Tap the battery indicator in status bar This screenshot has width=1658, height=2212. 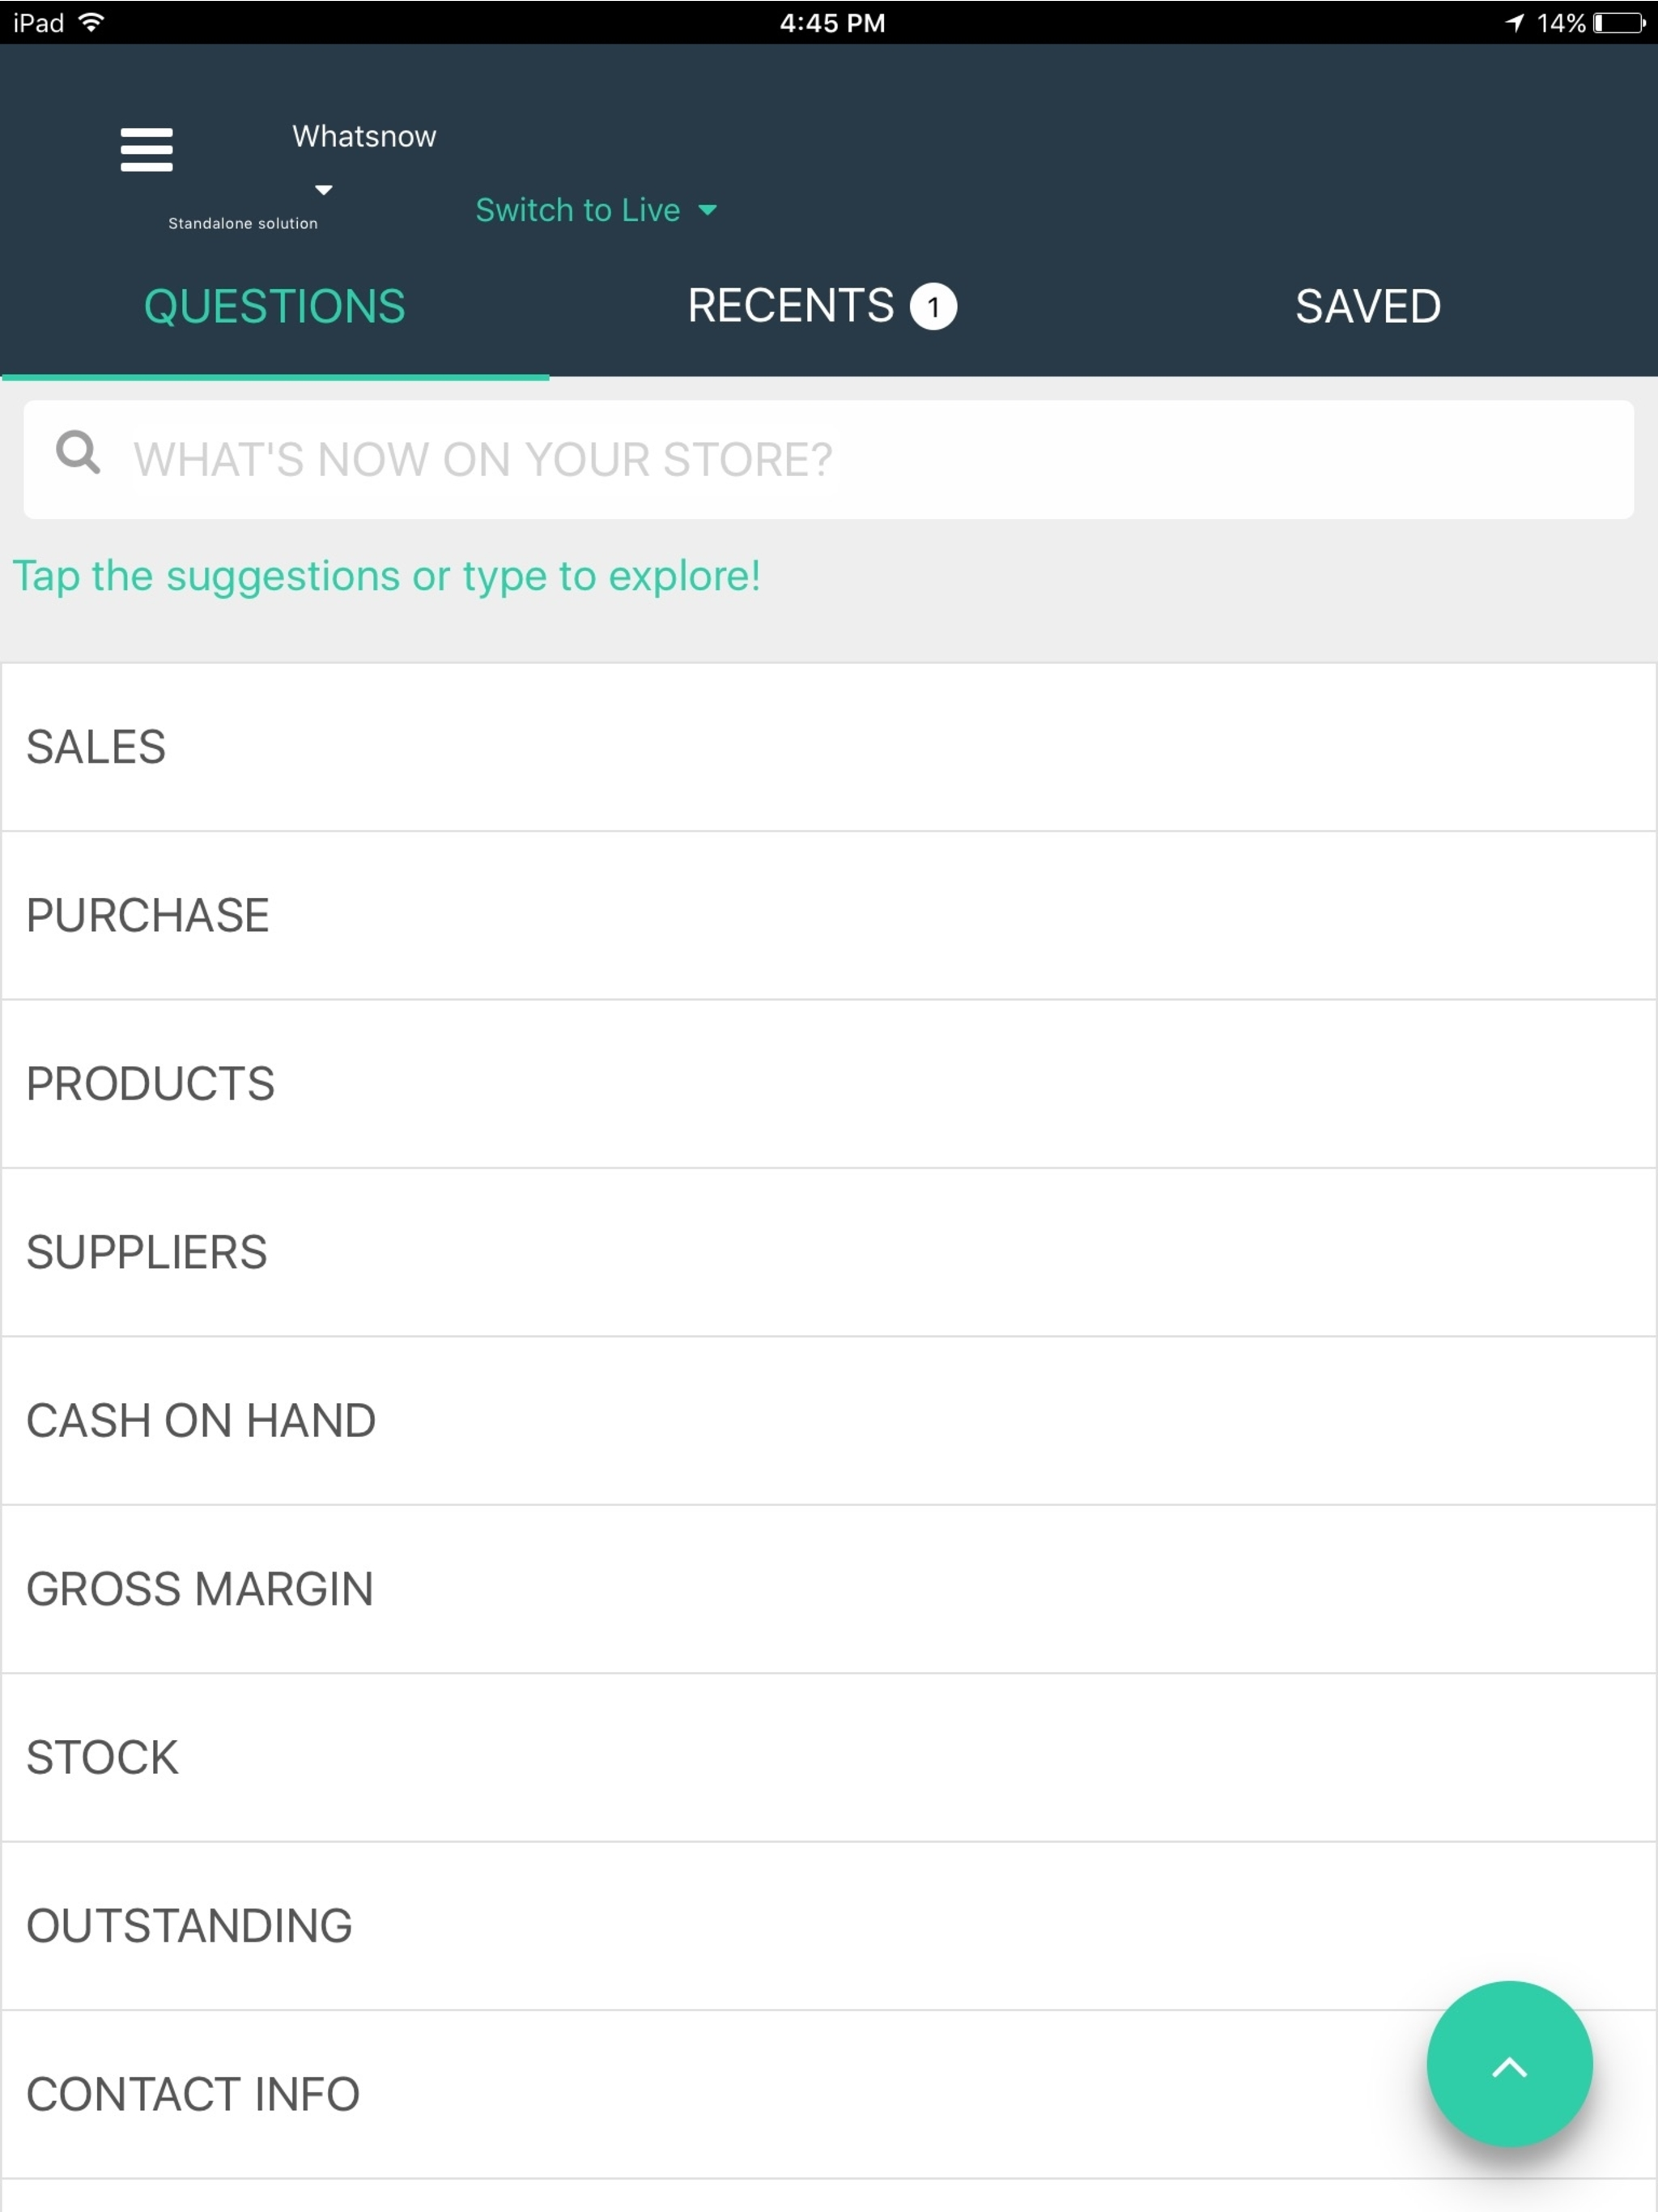pyautogui.click(x=1618, y=22)
